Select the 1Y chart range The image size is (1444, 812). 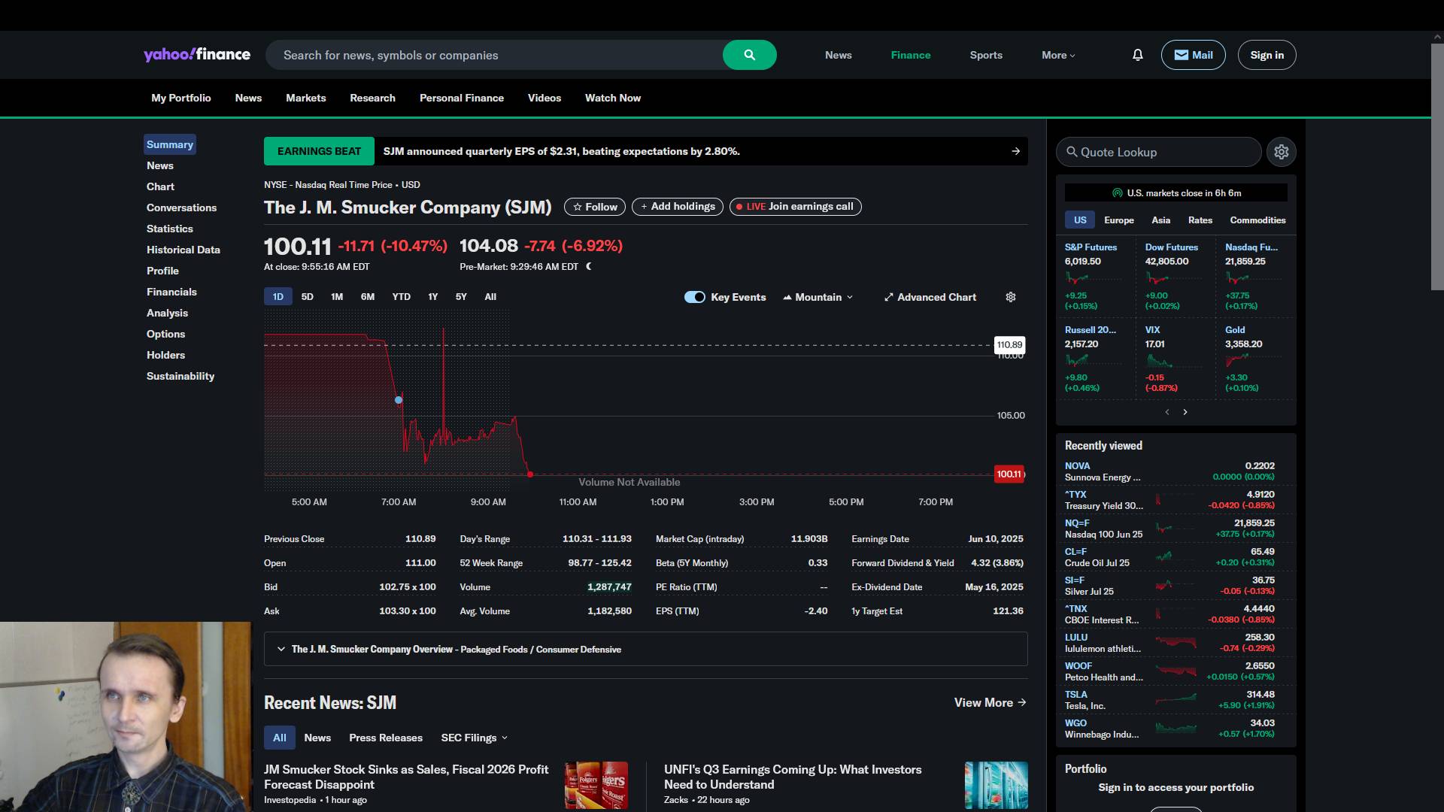pos(432,297)
